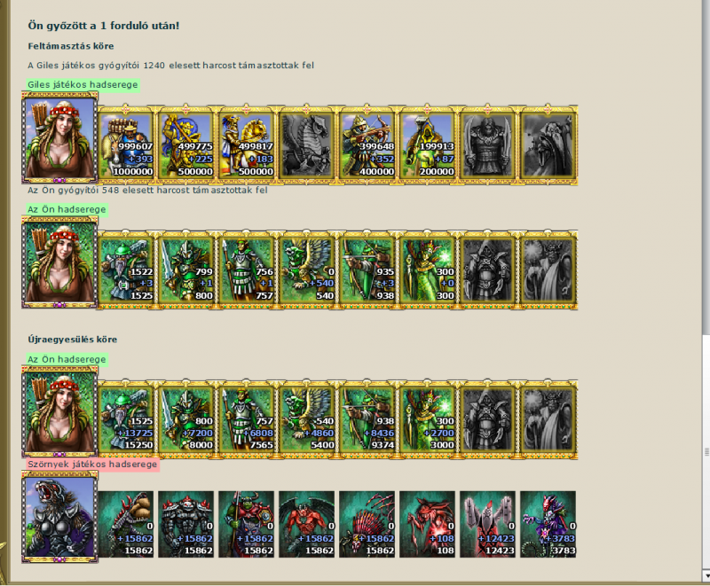The width and height of the screenshot is (710, 586).
Task: Select the monster unit showing 12423
Action: [487, 524]
